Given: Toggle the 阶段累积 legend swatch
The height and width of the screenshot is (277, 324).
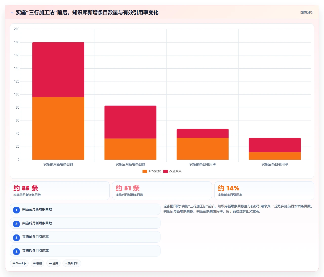Looking at the screenshot, I should coord(145,171).
